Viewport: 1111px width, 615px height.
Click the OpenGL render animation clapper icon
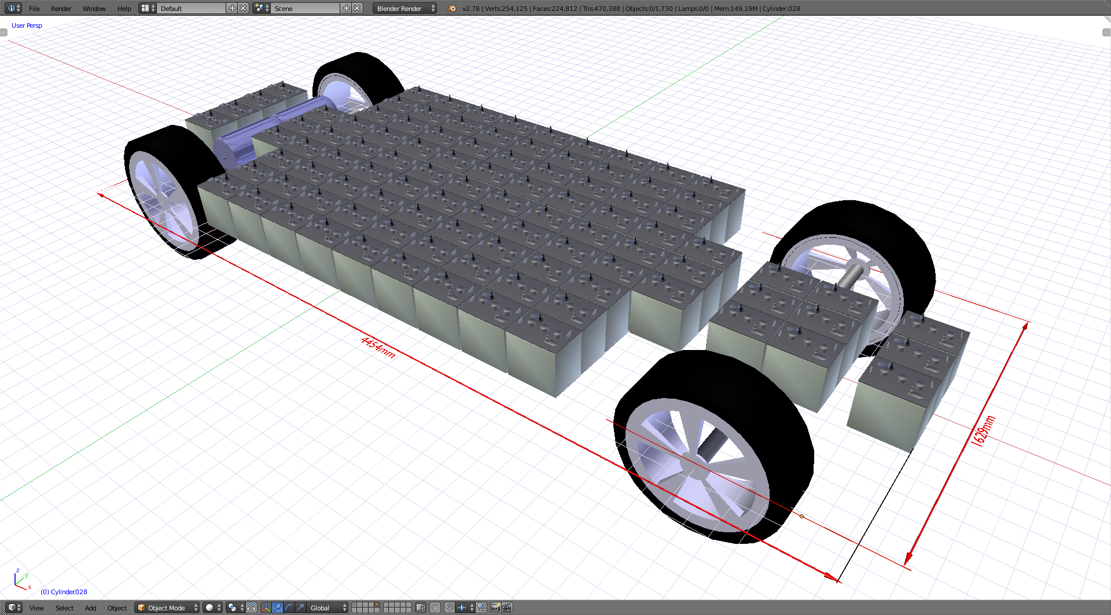pyautogui.click(x=507, y=608)
